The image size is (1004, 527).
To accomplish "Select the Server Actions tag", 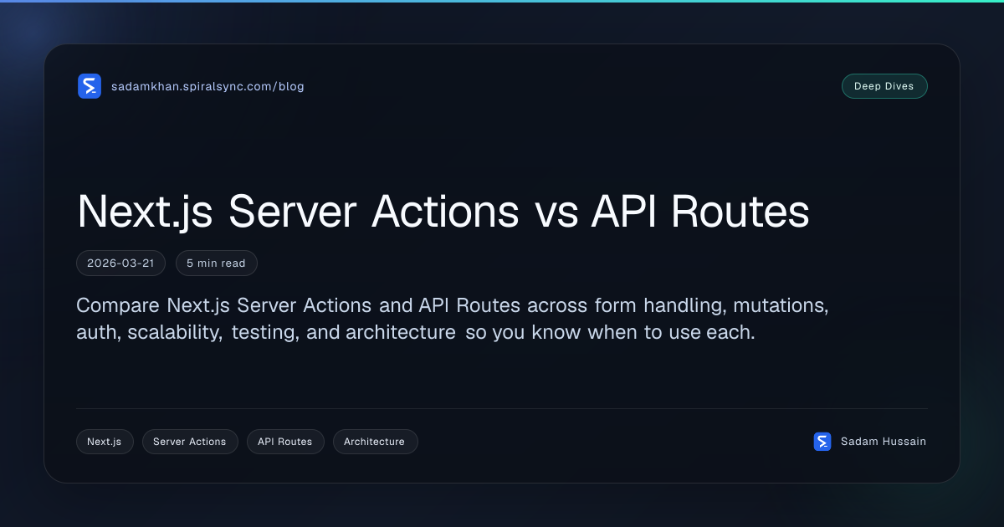I will coord(190,442).
